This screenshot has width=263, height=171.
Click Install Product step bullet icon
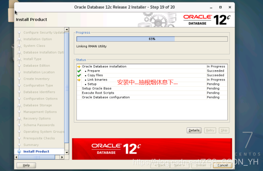click(19, 152)
